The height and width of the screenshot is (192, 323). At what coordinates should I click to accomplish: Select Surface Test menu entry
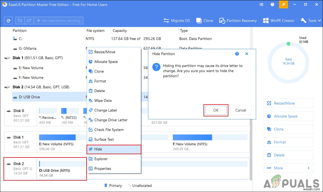pos(104,139)
